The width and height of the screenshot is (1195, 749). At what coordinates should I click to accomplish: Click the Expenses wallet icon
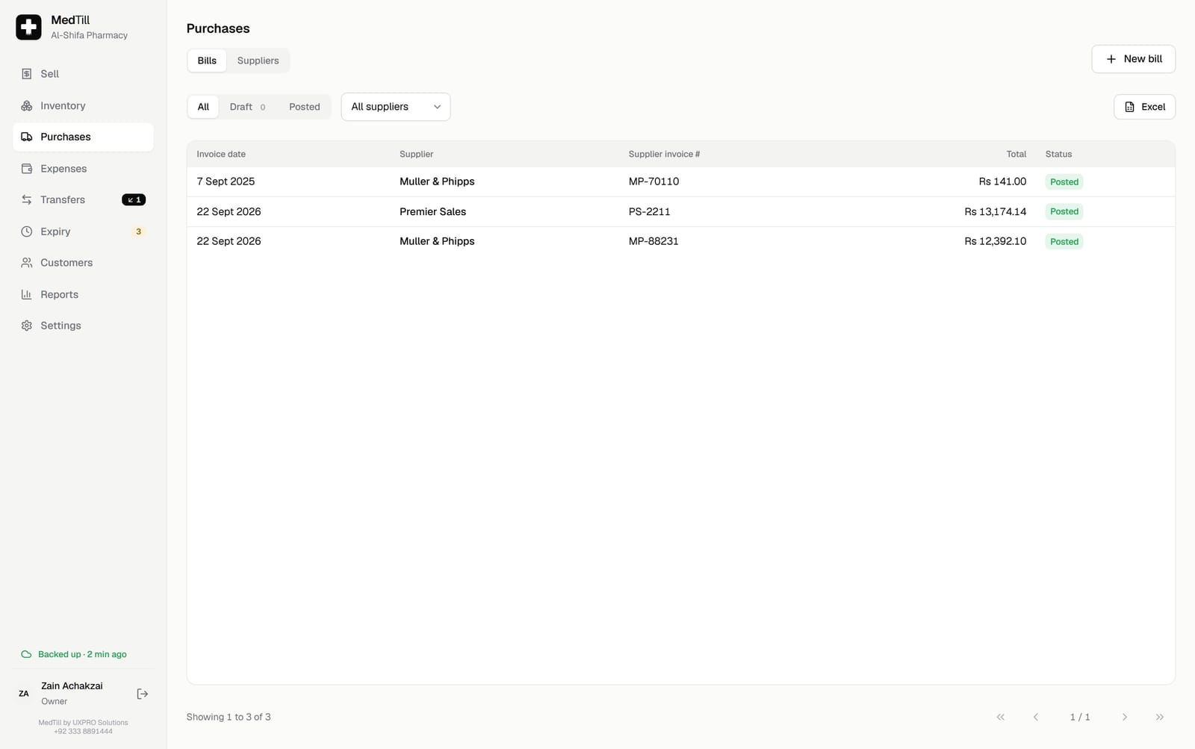point(27,169)
